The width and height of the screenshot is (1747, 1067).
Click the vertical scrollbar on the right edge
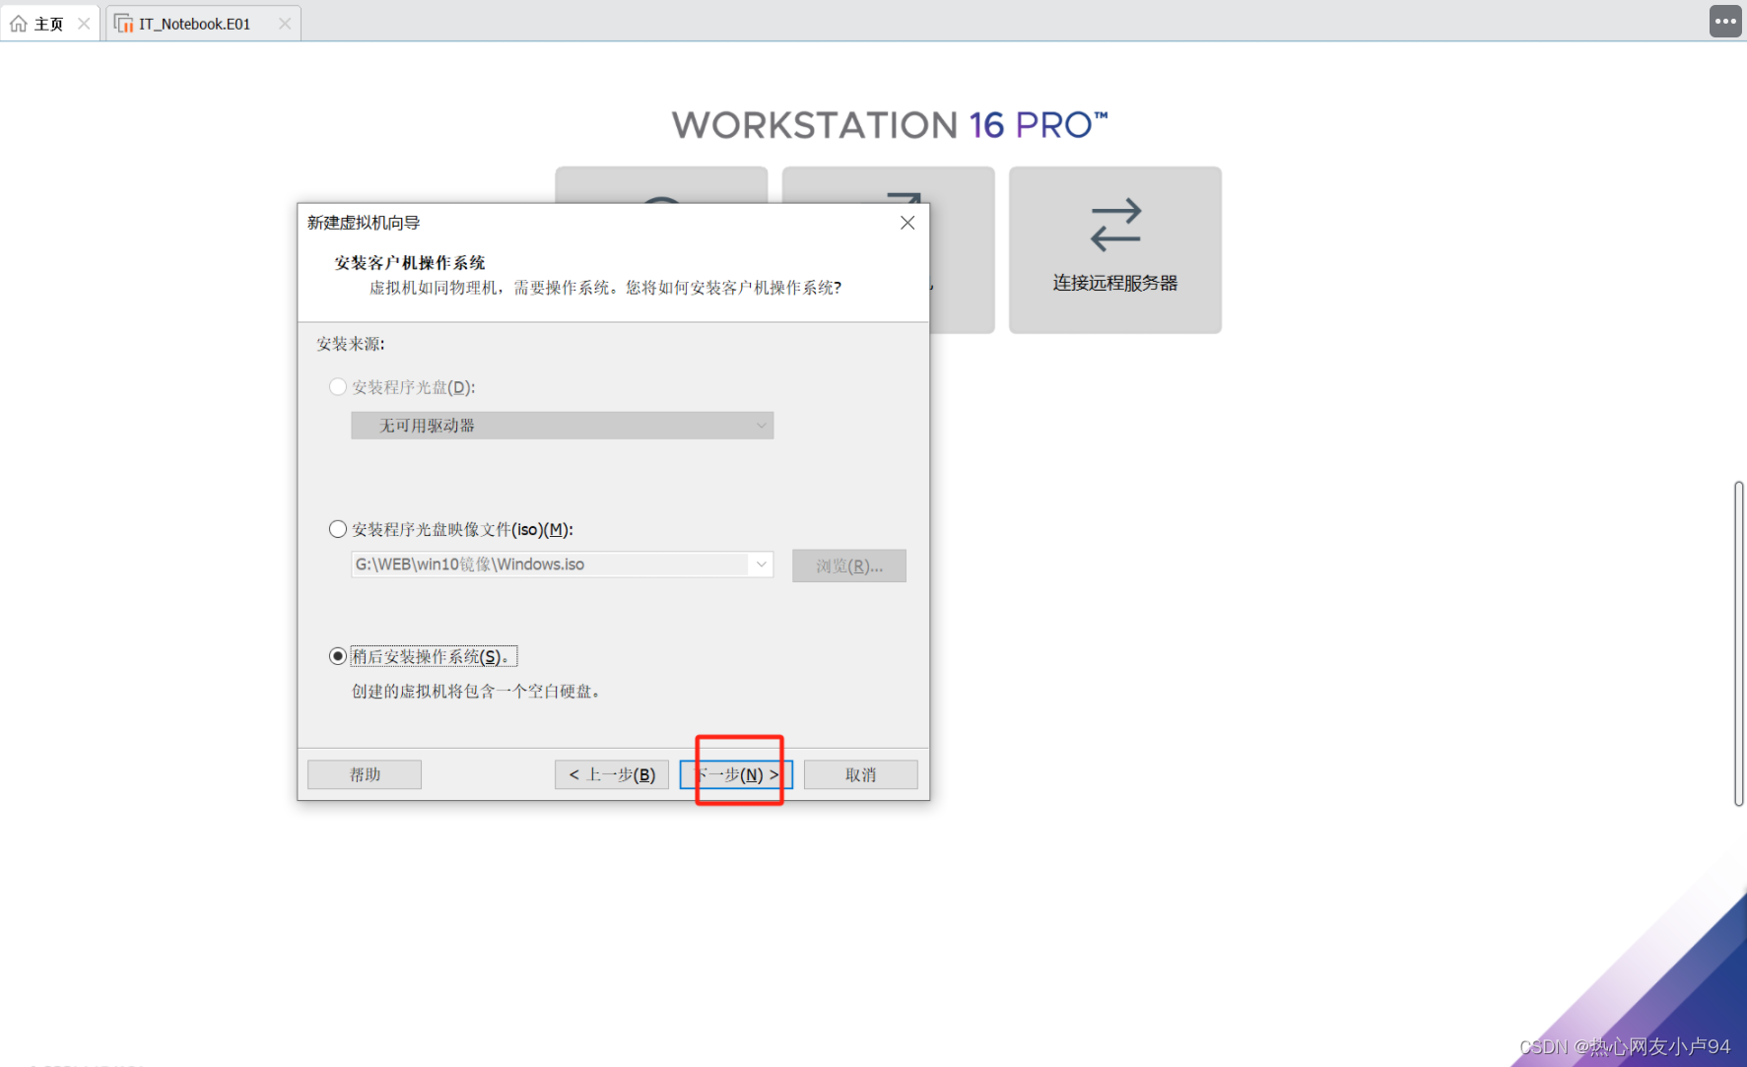[1739, 643]
